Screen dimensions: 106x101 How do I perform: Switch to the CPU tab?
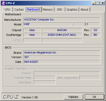click(8, 10)
